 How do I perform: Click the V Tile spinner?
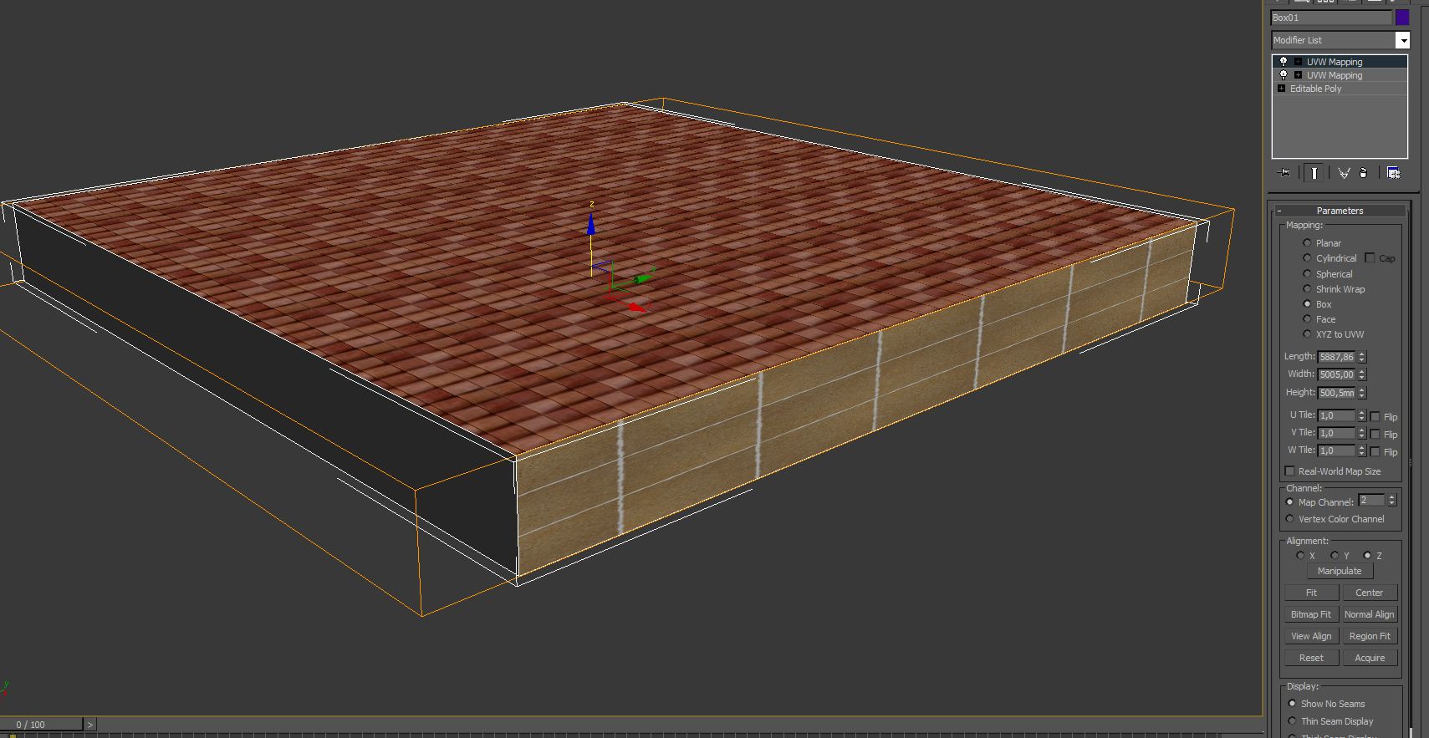tap(1362, 433)
